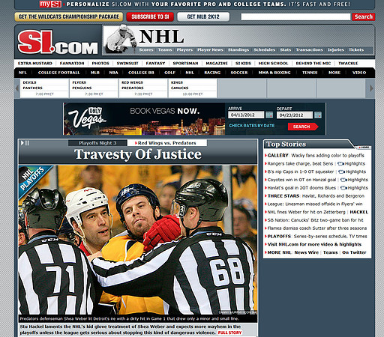Open the SI.com home logo
This screenshot has width=384, height=337.
58,42
